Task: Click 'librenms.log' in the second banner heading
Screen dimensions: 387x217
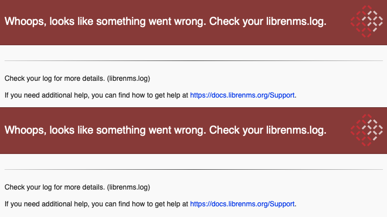Action: point(296,131)
